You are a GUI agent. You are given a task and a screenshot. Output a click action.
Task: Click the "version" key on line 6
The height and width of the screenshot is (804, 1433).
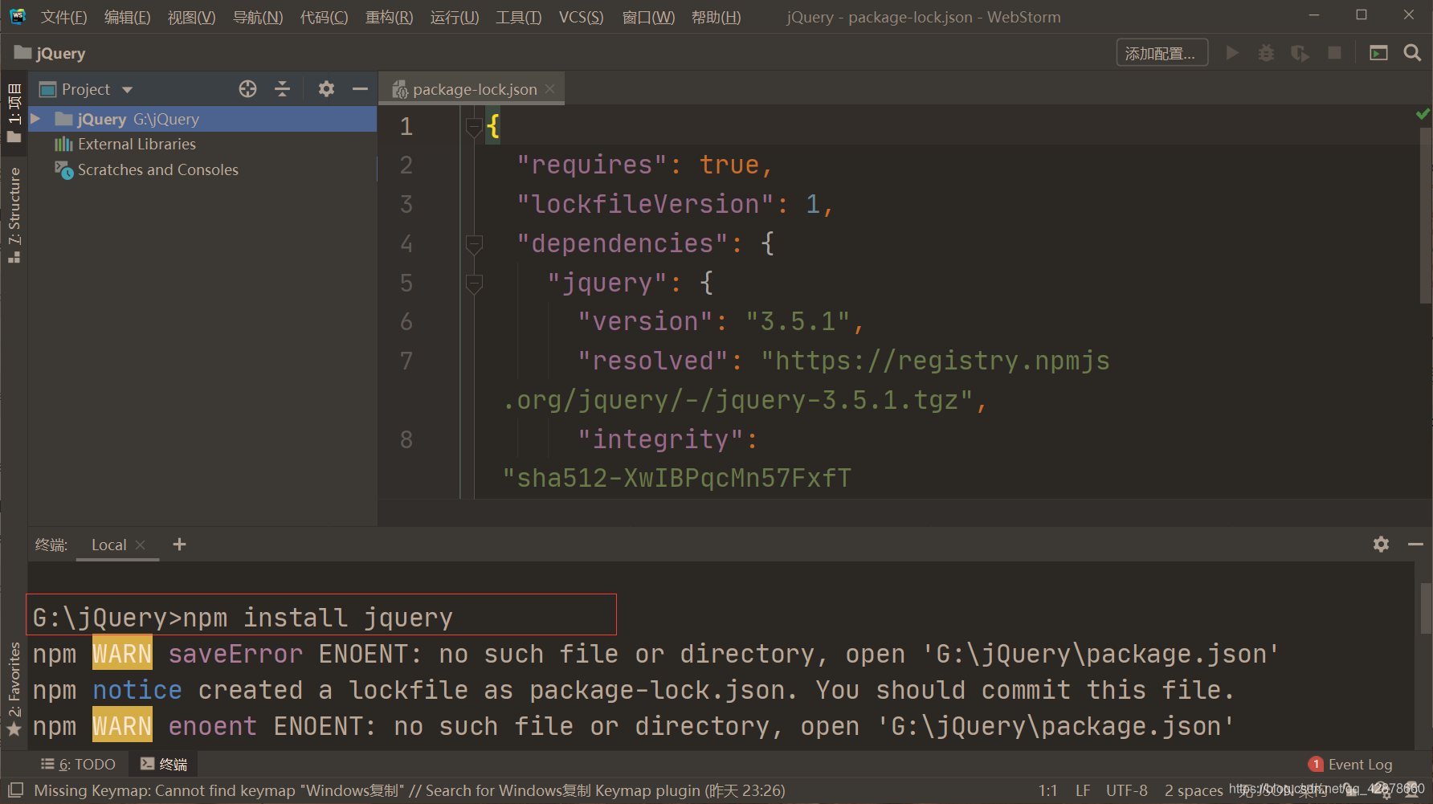coord(646,321)
